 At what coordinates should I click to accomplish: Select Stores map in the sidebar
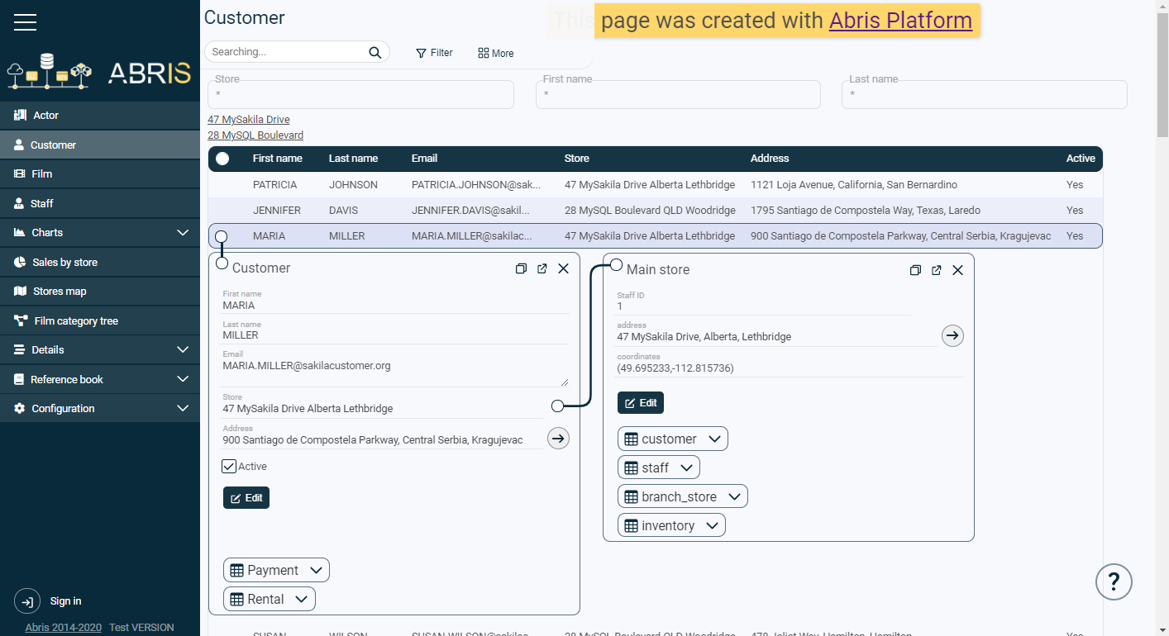(x=59, y=292)
